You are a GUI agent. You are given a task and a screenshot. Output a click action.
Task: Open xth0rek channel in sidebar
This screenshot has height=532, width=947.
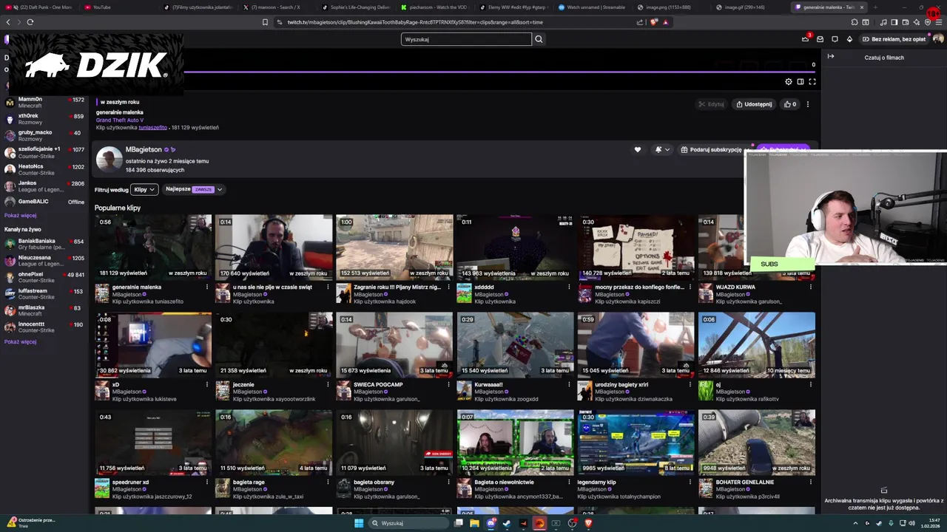tap(44, 119)
